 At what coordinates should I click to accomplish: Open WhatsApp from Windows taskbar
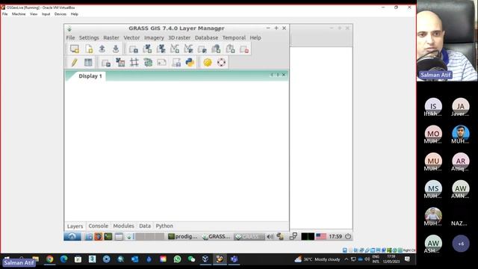coord(177,259)
